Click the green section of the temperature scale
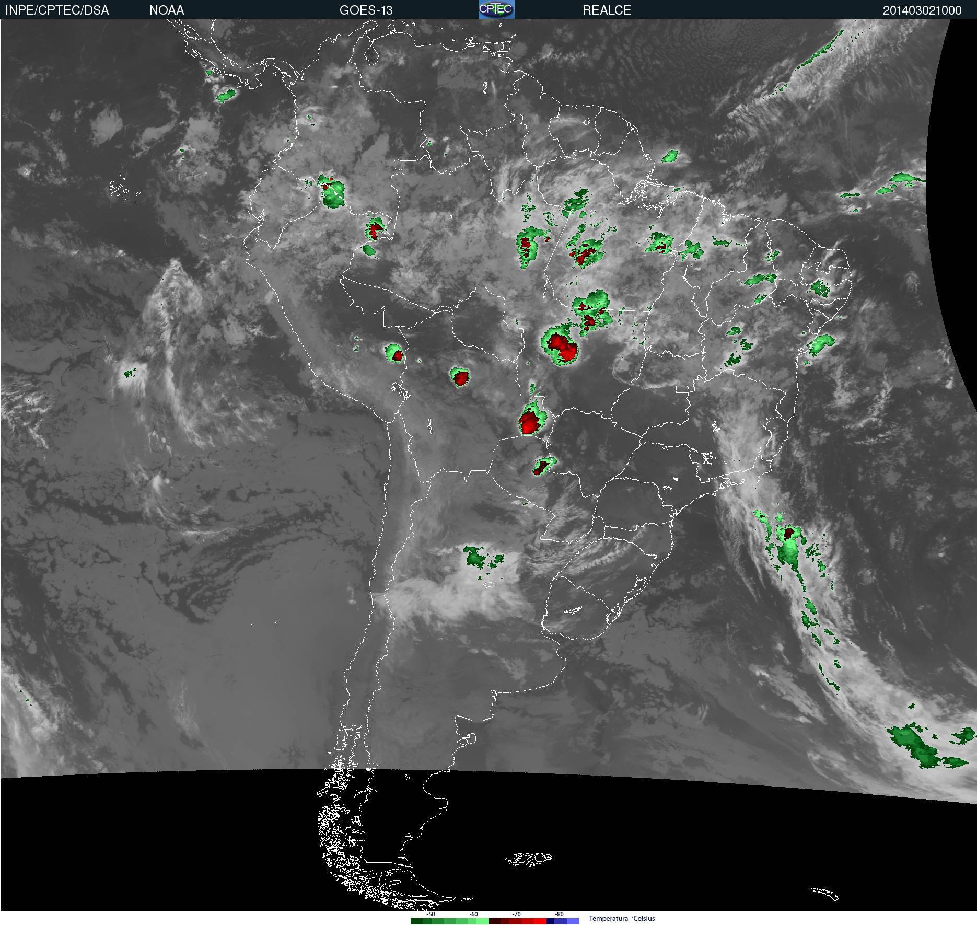 pyautogui.click(x=450, y=921)
